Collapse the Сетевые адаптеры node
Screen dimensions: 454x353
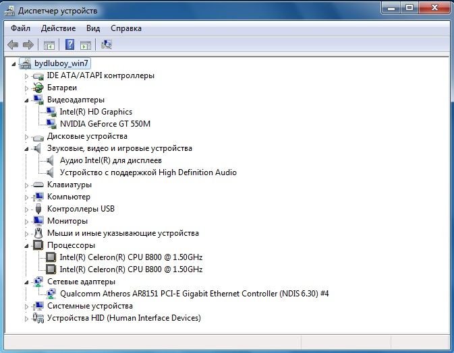26,282
